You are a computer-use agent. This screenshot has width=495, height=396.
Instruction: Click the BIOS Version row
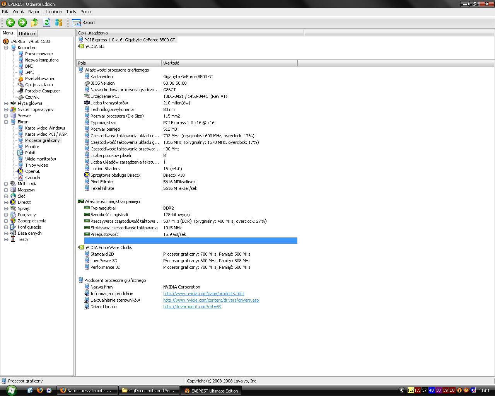[x=191, y=83]
